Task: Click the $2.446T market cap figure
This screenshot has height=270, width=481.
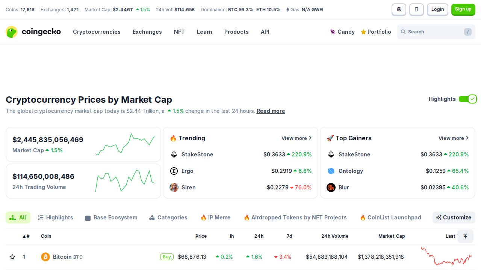Action: click(x=123, y=10)
